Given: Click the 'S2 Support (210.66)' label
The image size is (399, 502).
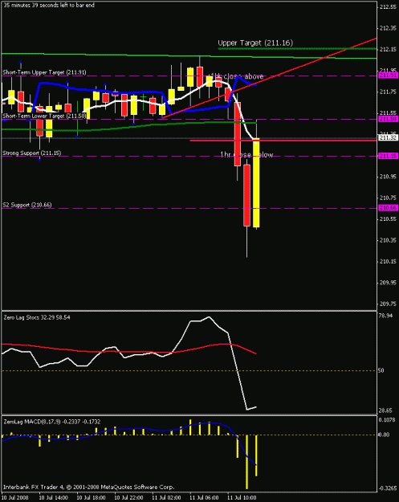Looking at the screenshot, I should click(x=27, y=205).
